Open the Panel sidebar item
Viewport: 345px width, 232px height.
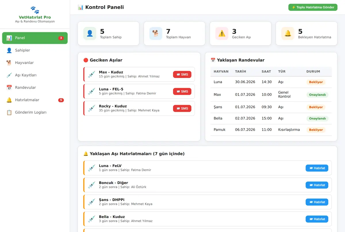click(x=35, y=38)
